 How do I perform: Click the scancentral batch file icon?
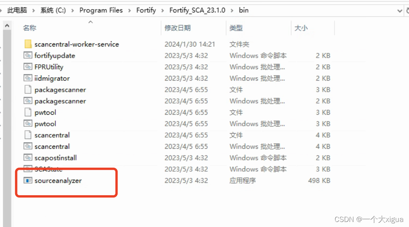click(27, 146)
